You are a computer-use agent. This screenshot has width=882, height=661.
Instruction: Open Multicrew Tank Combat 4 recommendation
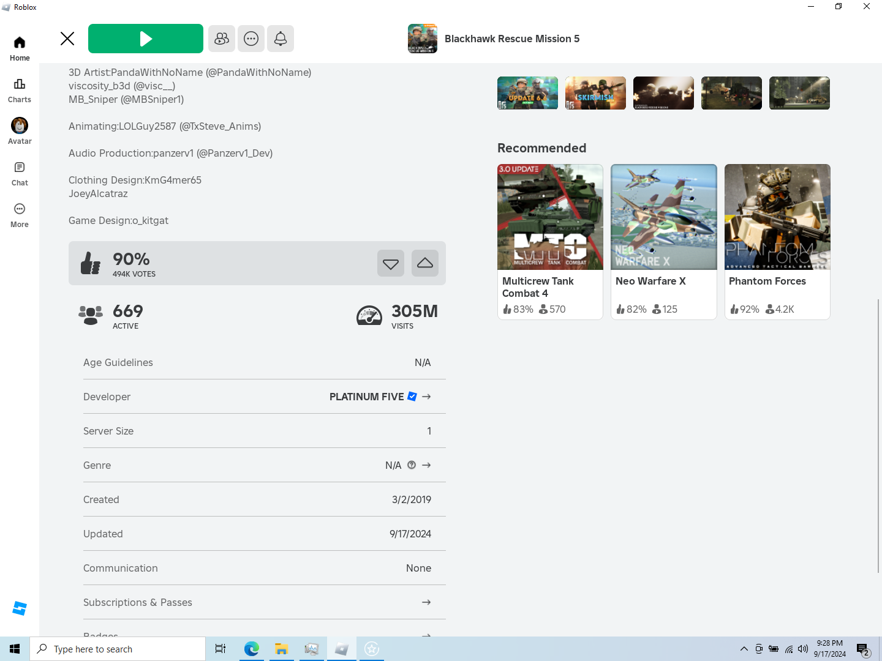pyautogui.click(x=550, y=242)
